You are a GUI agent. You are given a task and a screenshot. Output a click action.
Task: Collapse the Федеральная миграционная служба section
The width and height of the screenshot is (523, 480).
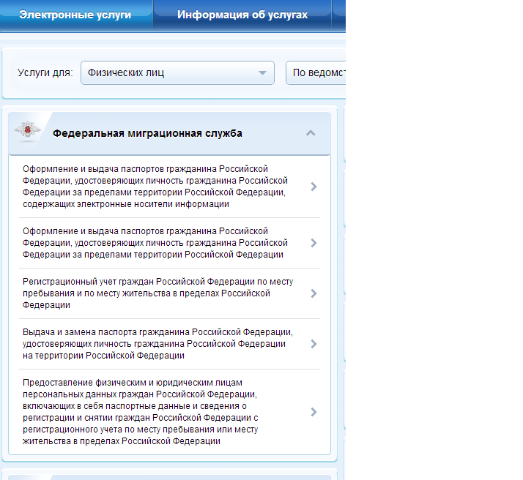pos(311,133)
